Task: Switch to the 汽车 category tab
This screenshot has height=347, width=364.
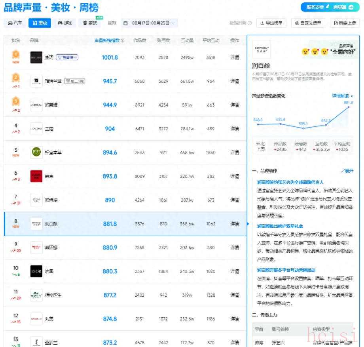Action: click(15, 23)
